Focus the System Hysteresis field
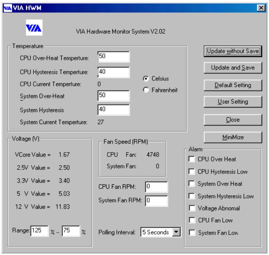 tap(114, 110)
